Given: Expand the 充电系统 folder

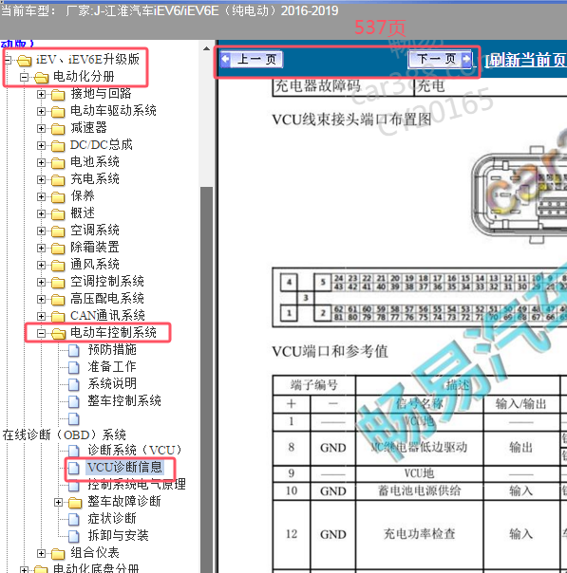Looking at the screenshot, I should pos(42,179).
